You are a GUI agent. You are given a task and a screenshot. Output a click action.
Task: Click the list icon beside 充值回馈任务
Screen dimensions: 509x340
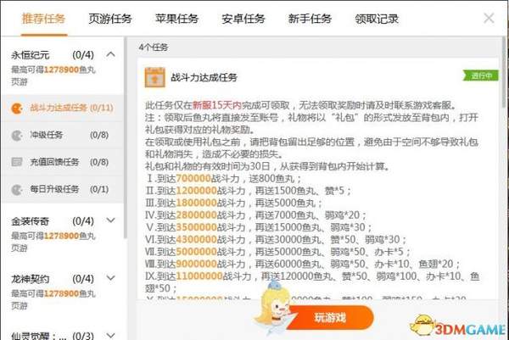pyautogui.click(x=17, y=162)
